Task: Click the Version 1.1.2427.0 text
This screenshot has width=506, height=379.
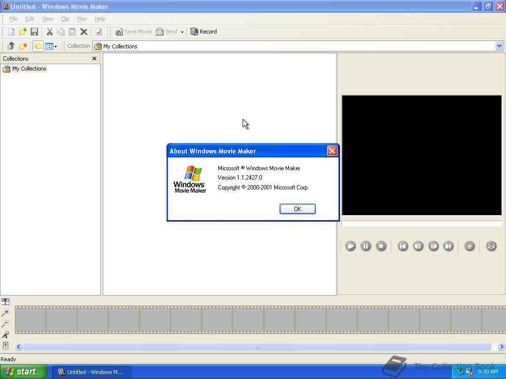Action: pos(240,178)
